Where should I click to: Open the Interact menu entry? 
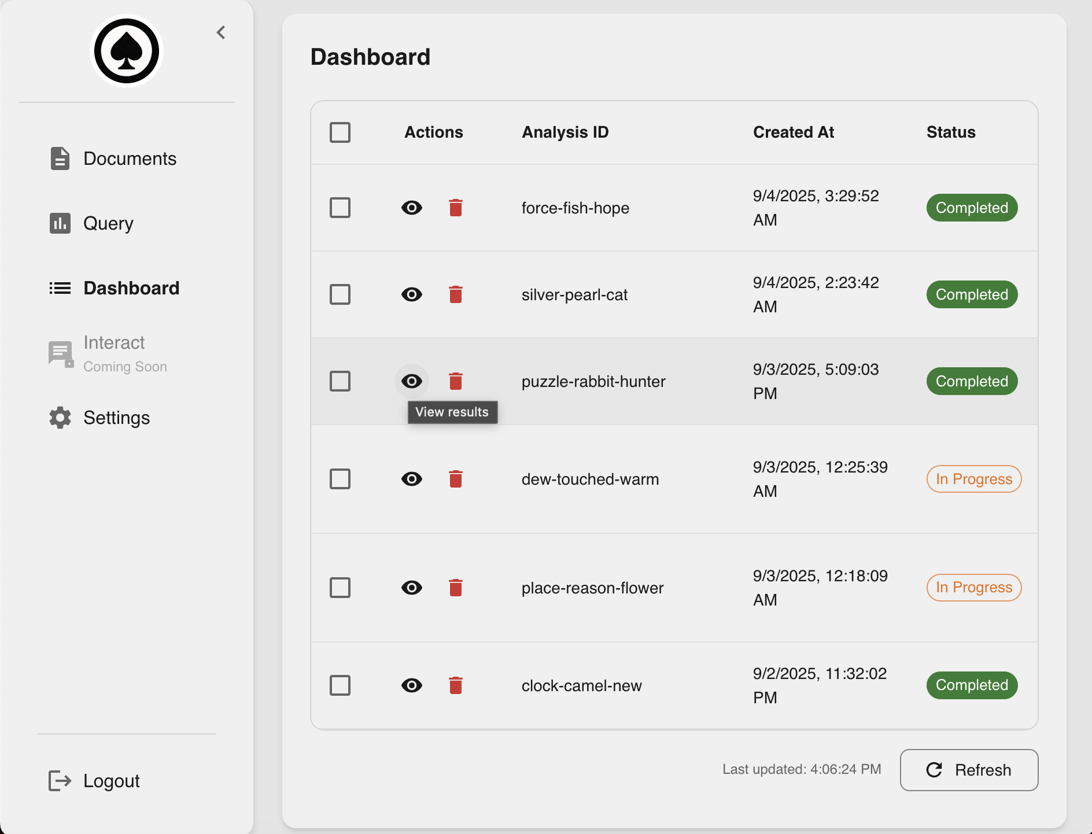pos(115,342)
